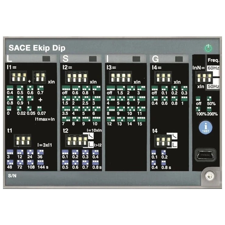The height and width of the screenshot is (225, 225).
Task: Click the DIP pattern icon above 50%
Action: click(x=209, y=98)
